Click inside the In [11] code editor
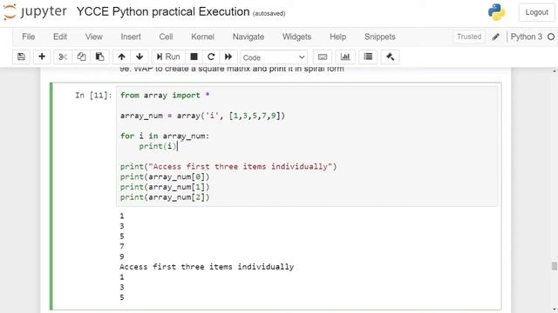The image size is (558, 313). pos(307,146)
